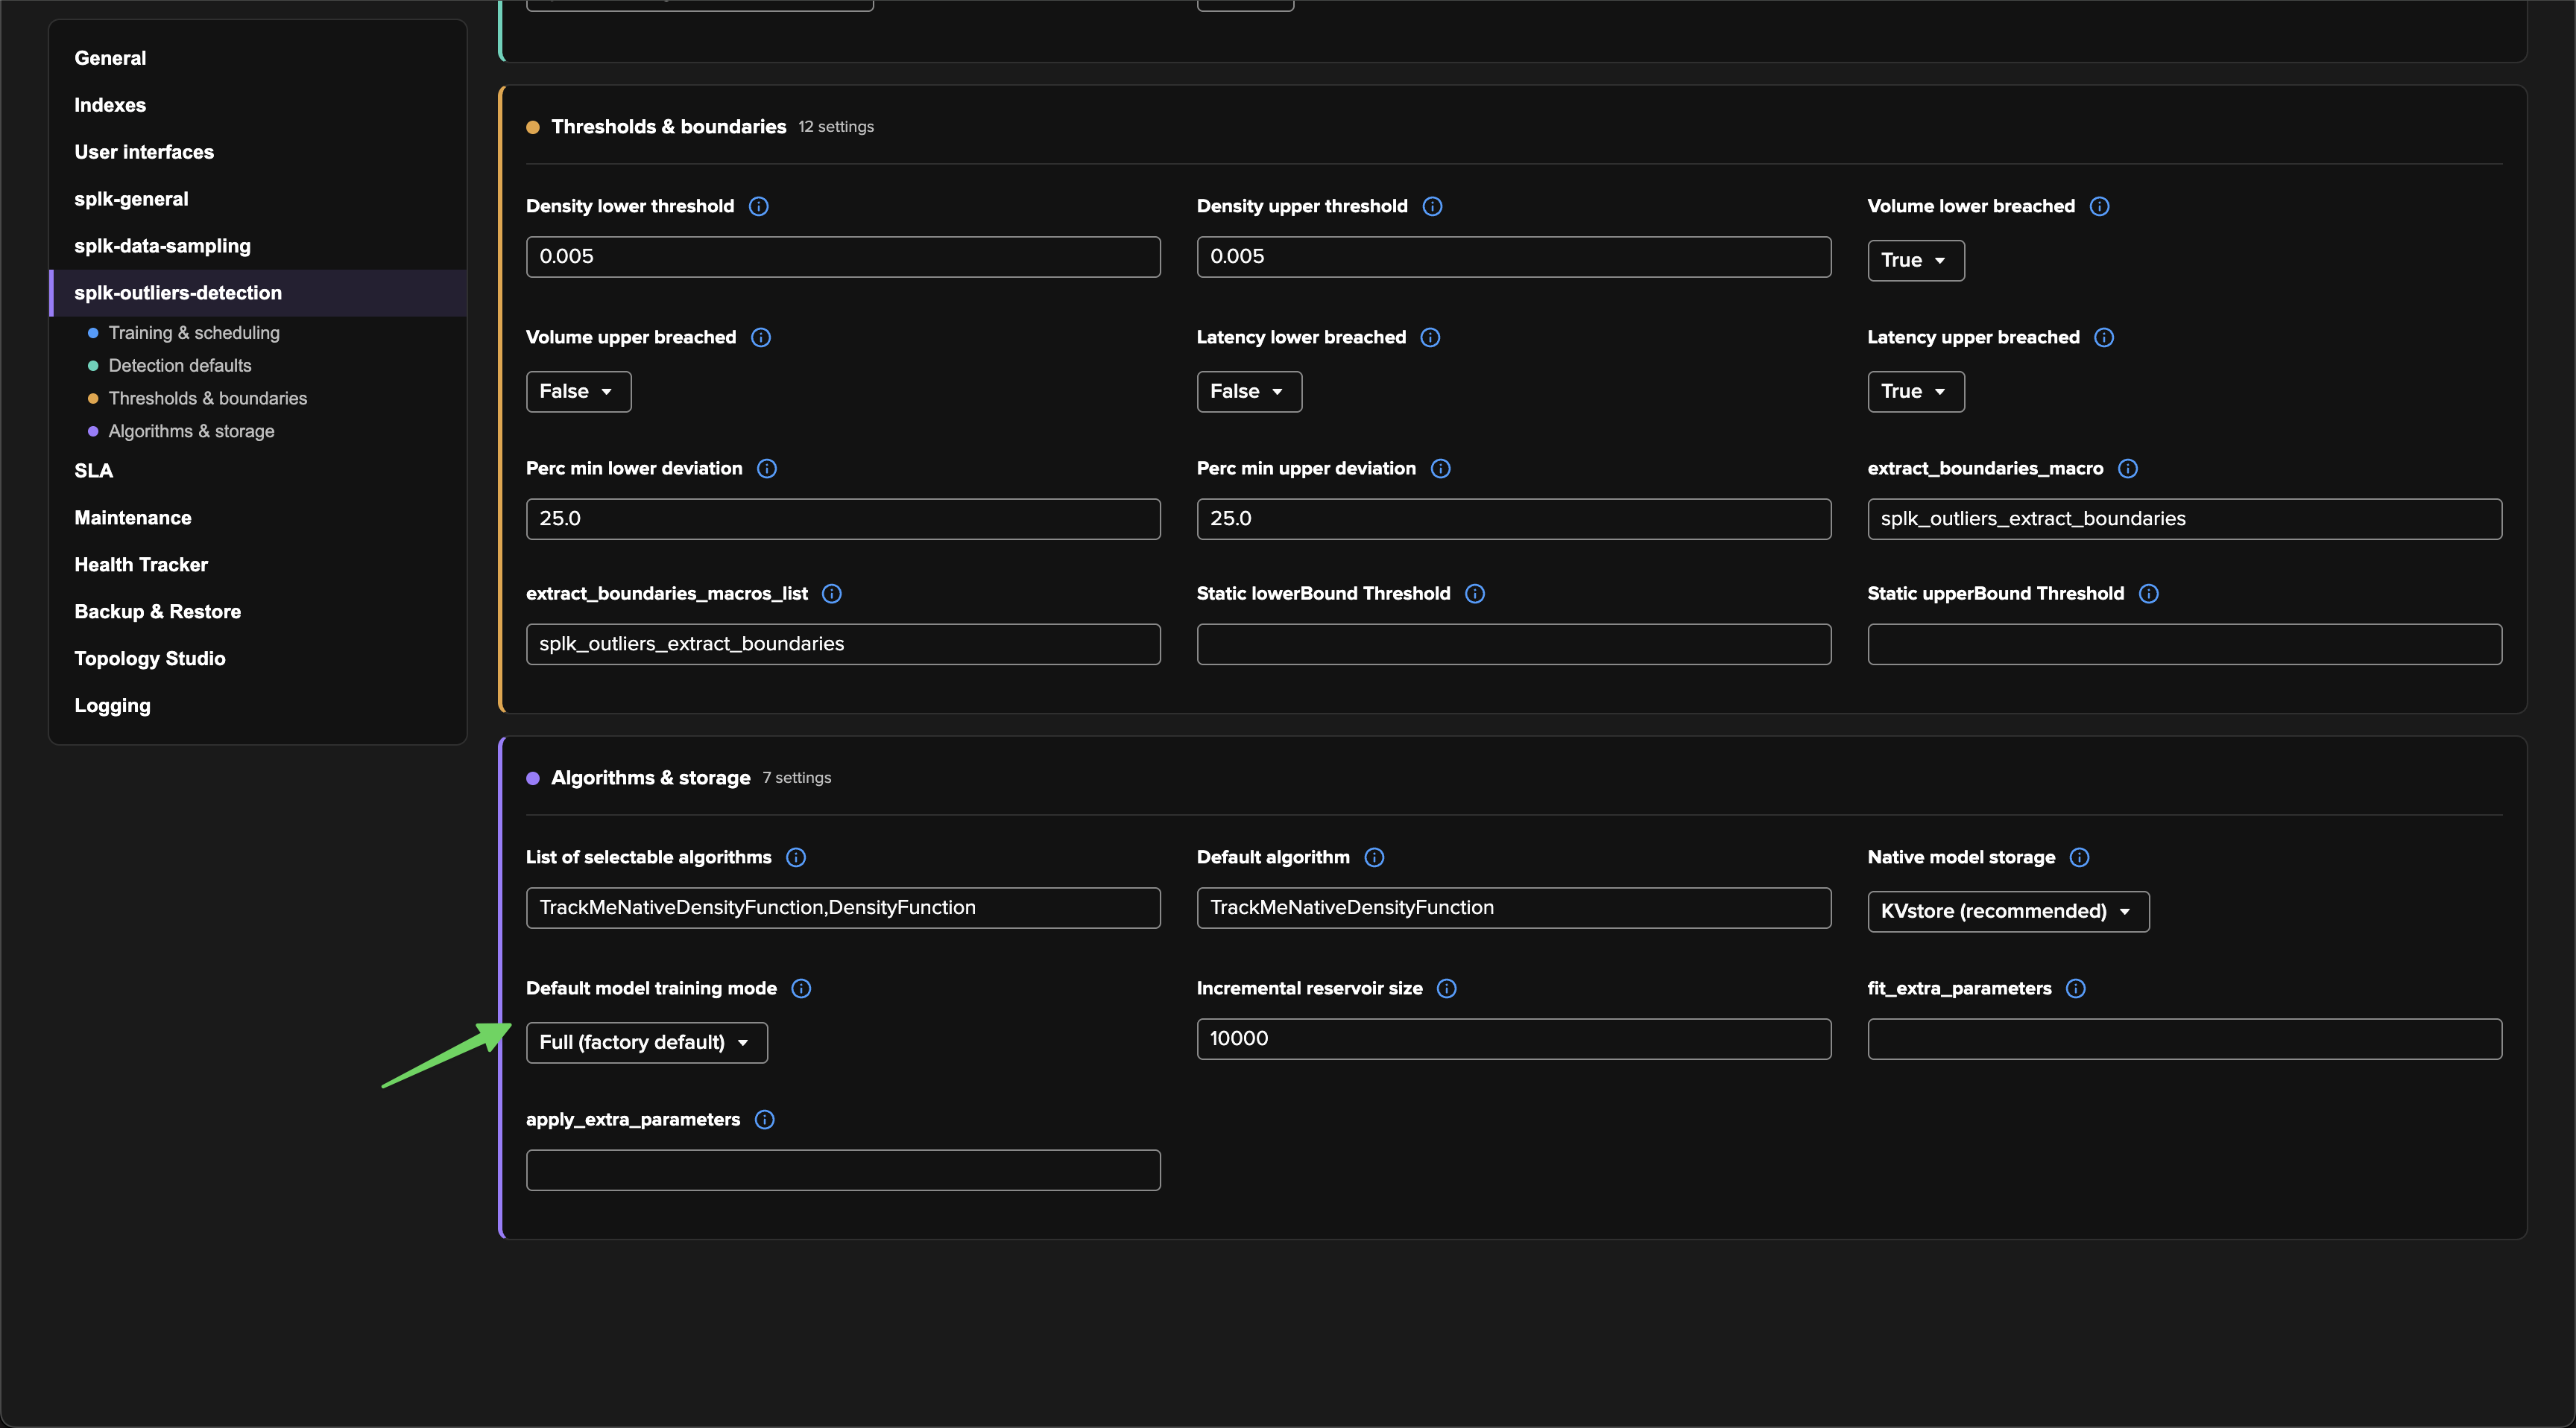Click info icon beside List of selectable algorithms
Image resolution: width=2576 pixels, height=1428 pixels.
coord(796,857)
